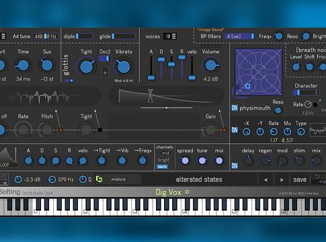Open the BP filters 4 [ue] selector

[x=239, y=36]
